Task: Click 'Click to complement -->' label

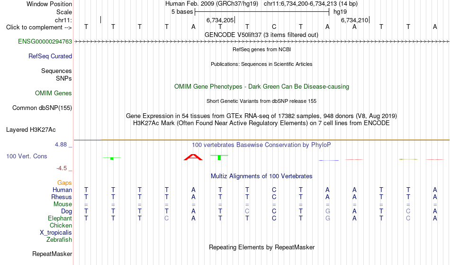Action: click(x=39, y=27)
